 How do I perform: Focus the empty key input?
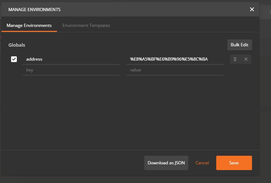coord(71,70)
